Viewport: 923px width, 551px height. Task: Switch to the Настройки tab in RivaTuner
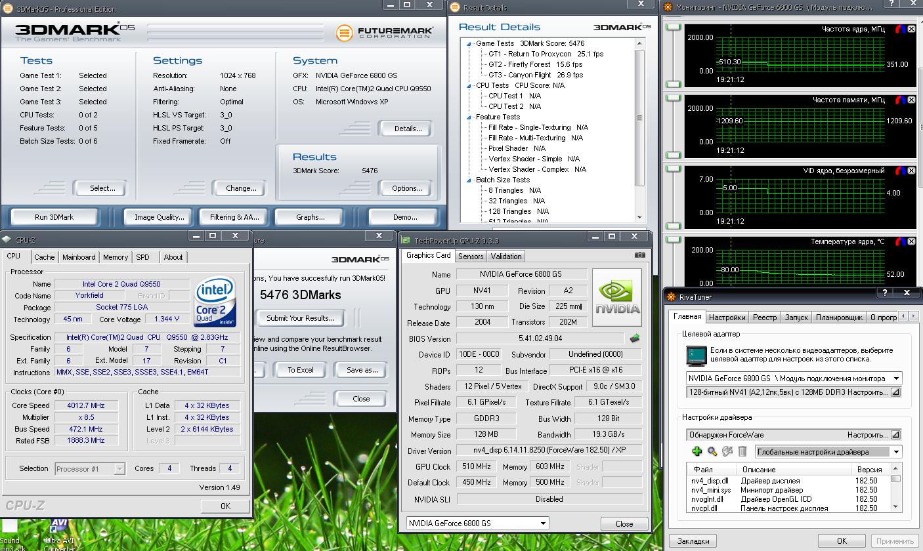point(727,317)
